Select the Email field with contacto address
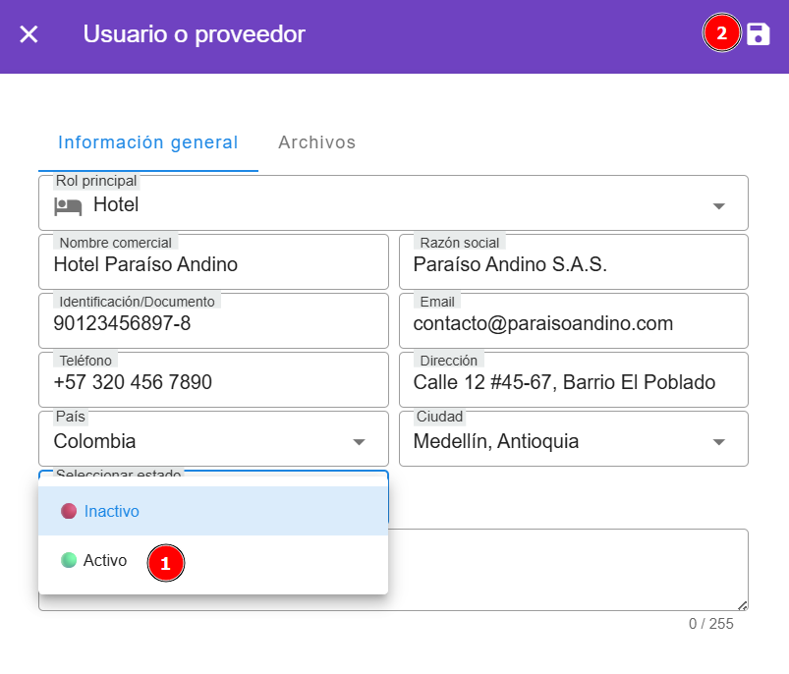 point(573,324)
